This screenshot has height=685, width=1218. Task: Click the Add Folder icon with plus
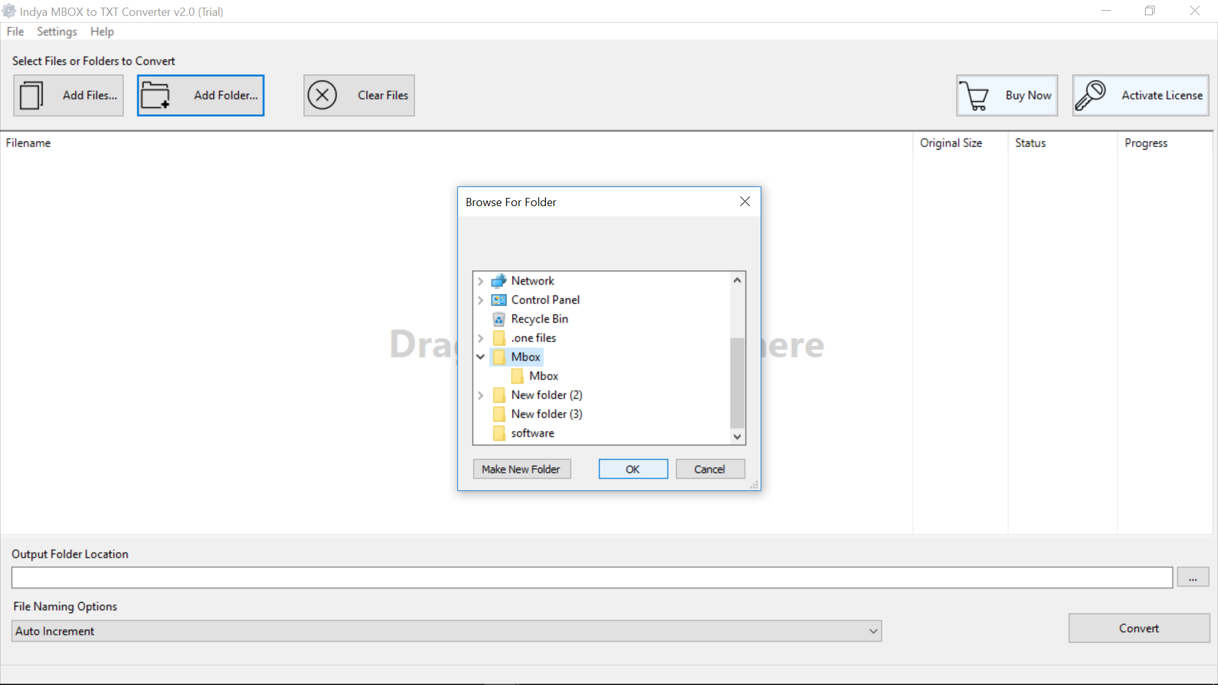(x=155, y=95)
